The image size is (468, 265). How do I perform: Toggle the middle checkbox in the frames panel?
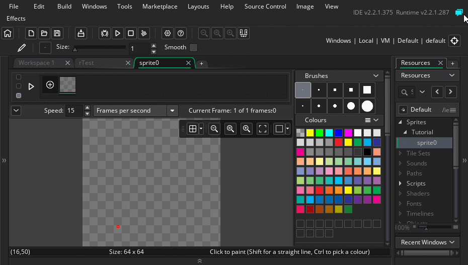[x=19, y=86]
